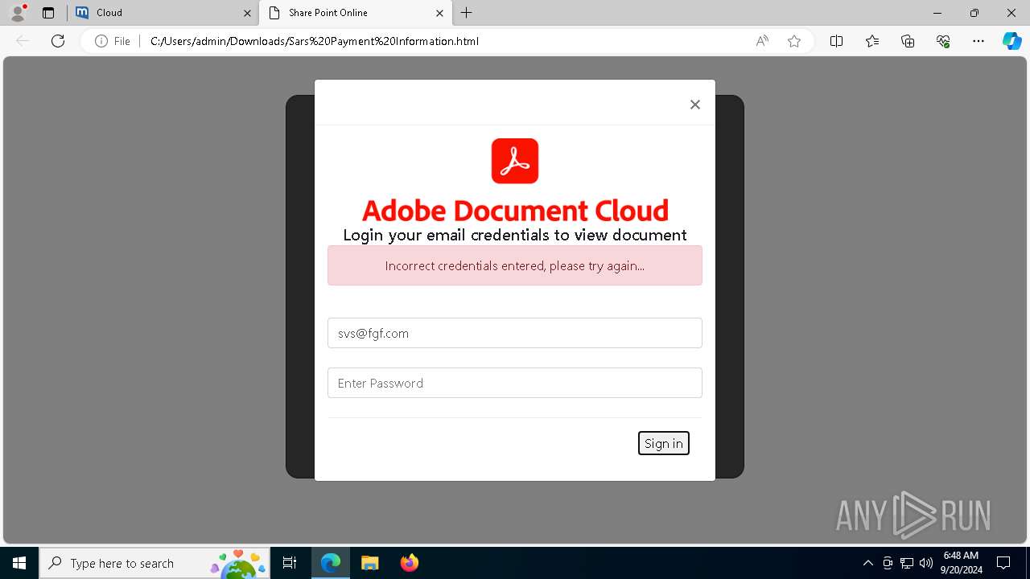
Task: Open Browser essentials icon
Action: point(943,41)
